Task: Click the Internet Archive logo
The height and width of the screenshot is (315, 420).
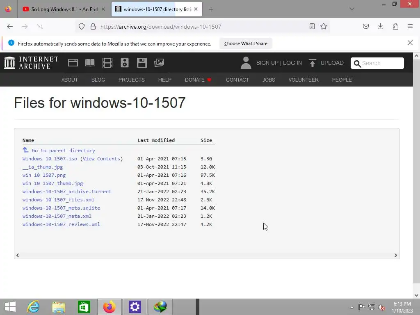Action: pos(31,63)
